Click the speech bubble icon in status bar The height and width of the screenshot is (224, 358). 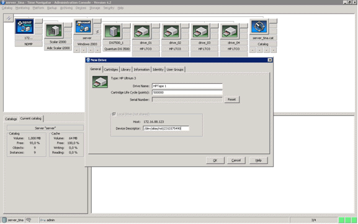[29, 220]
